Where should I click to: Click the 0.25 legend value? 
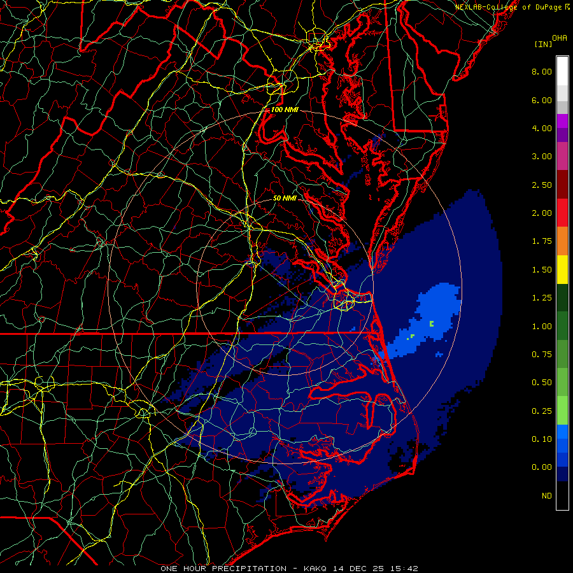[x=542, y=411]
